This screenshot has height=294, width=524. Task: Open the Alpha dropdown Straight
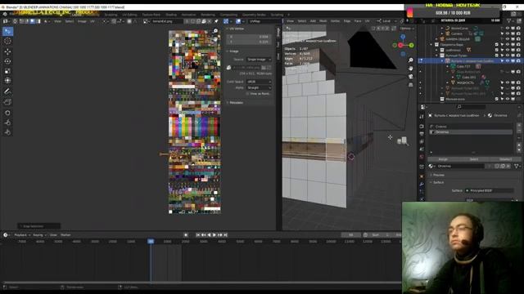coord(259,87)
